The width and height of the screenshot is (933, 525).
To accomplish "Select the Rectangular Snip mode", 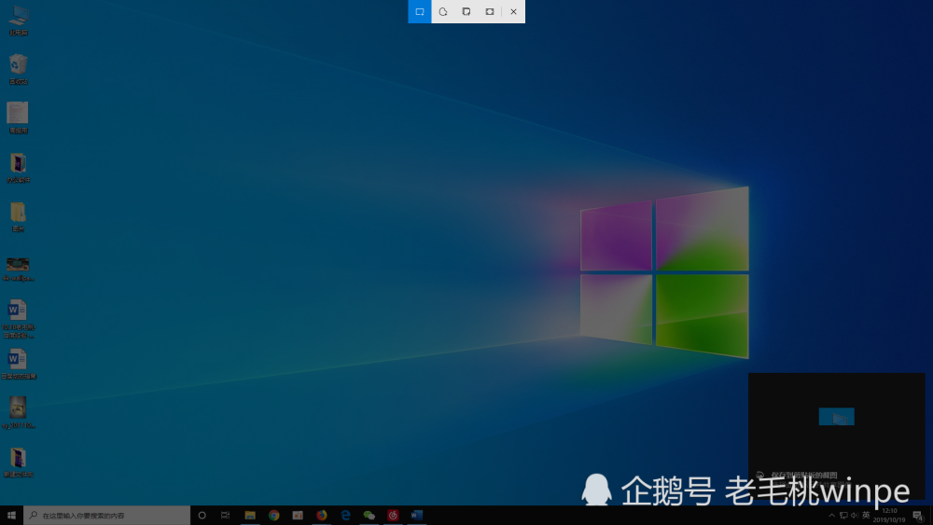I will click(x=420, y=11).
